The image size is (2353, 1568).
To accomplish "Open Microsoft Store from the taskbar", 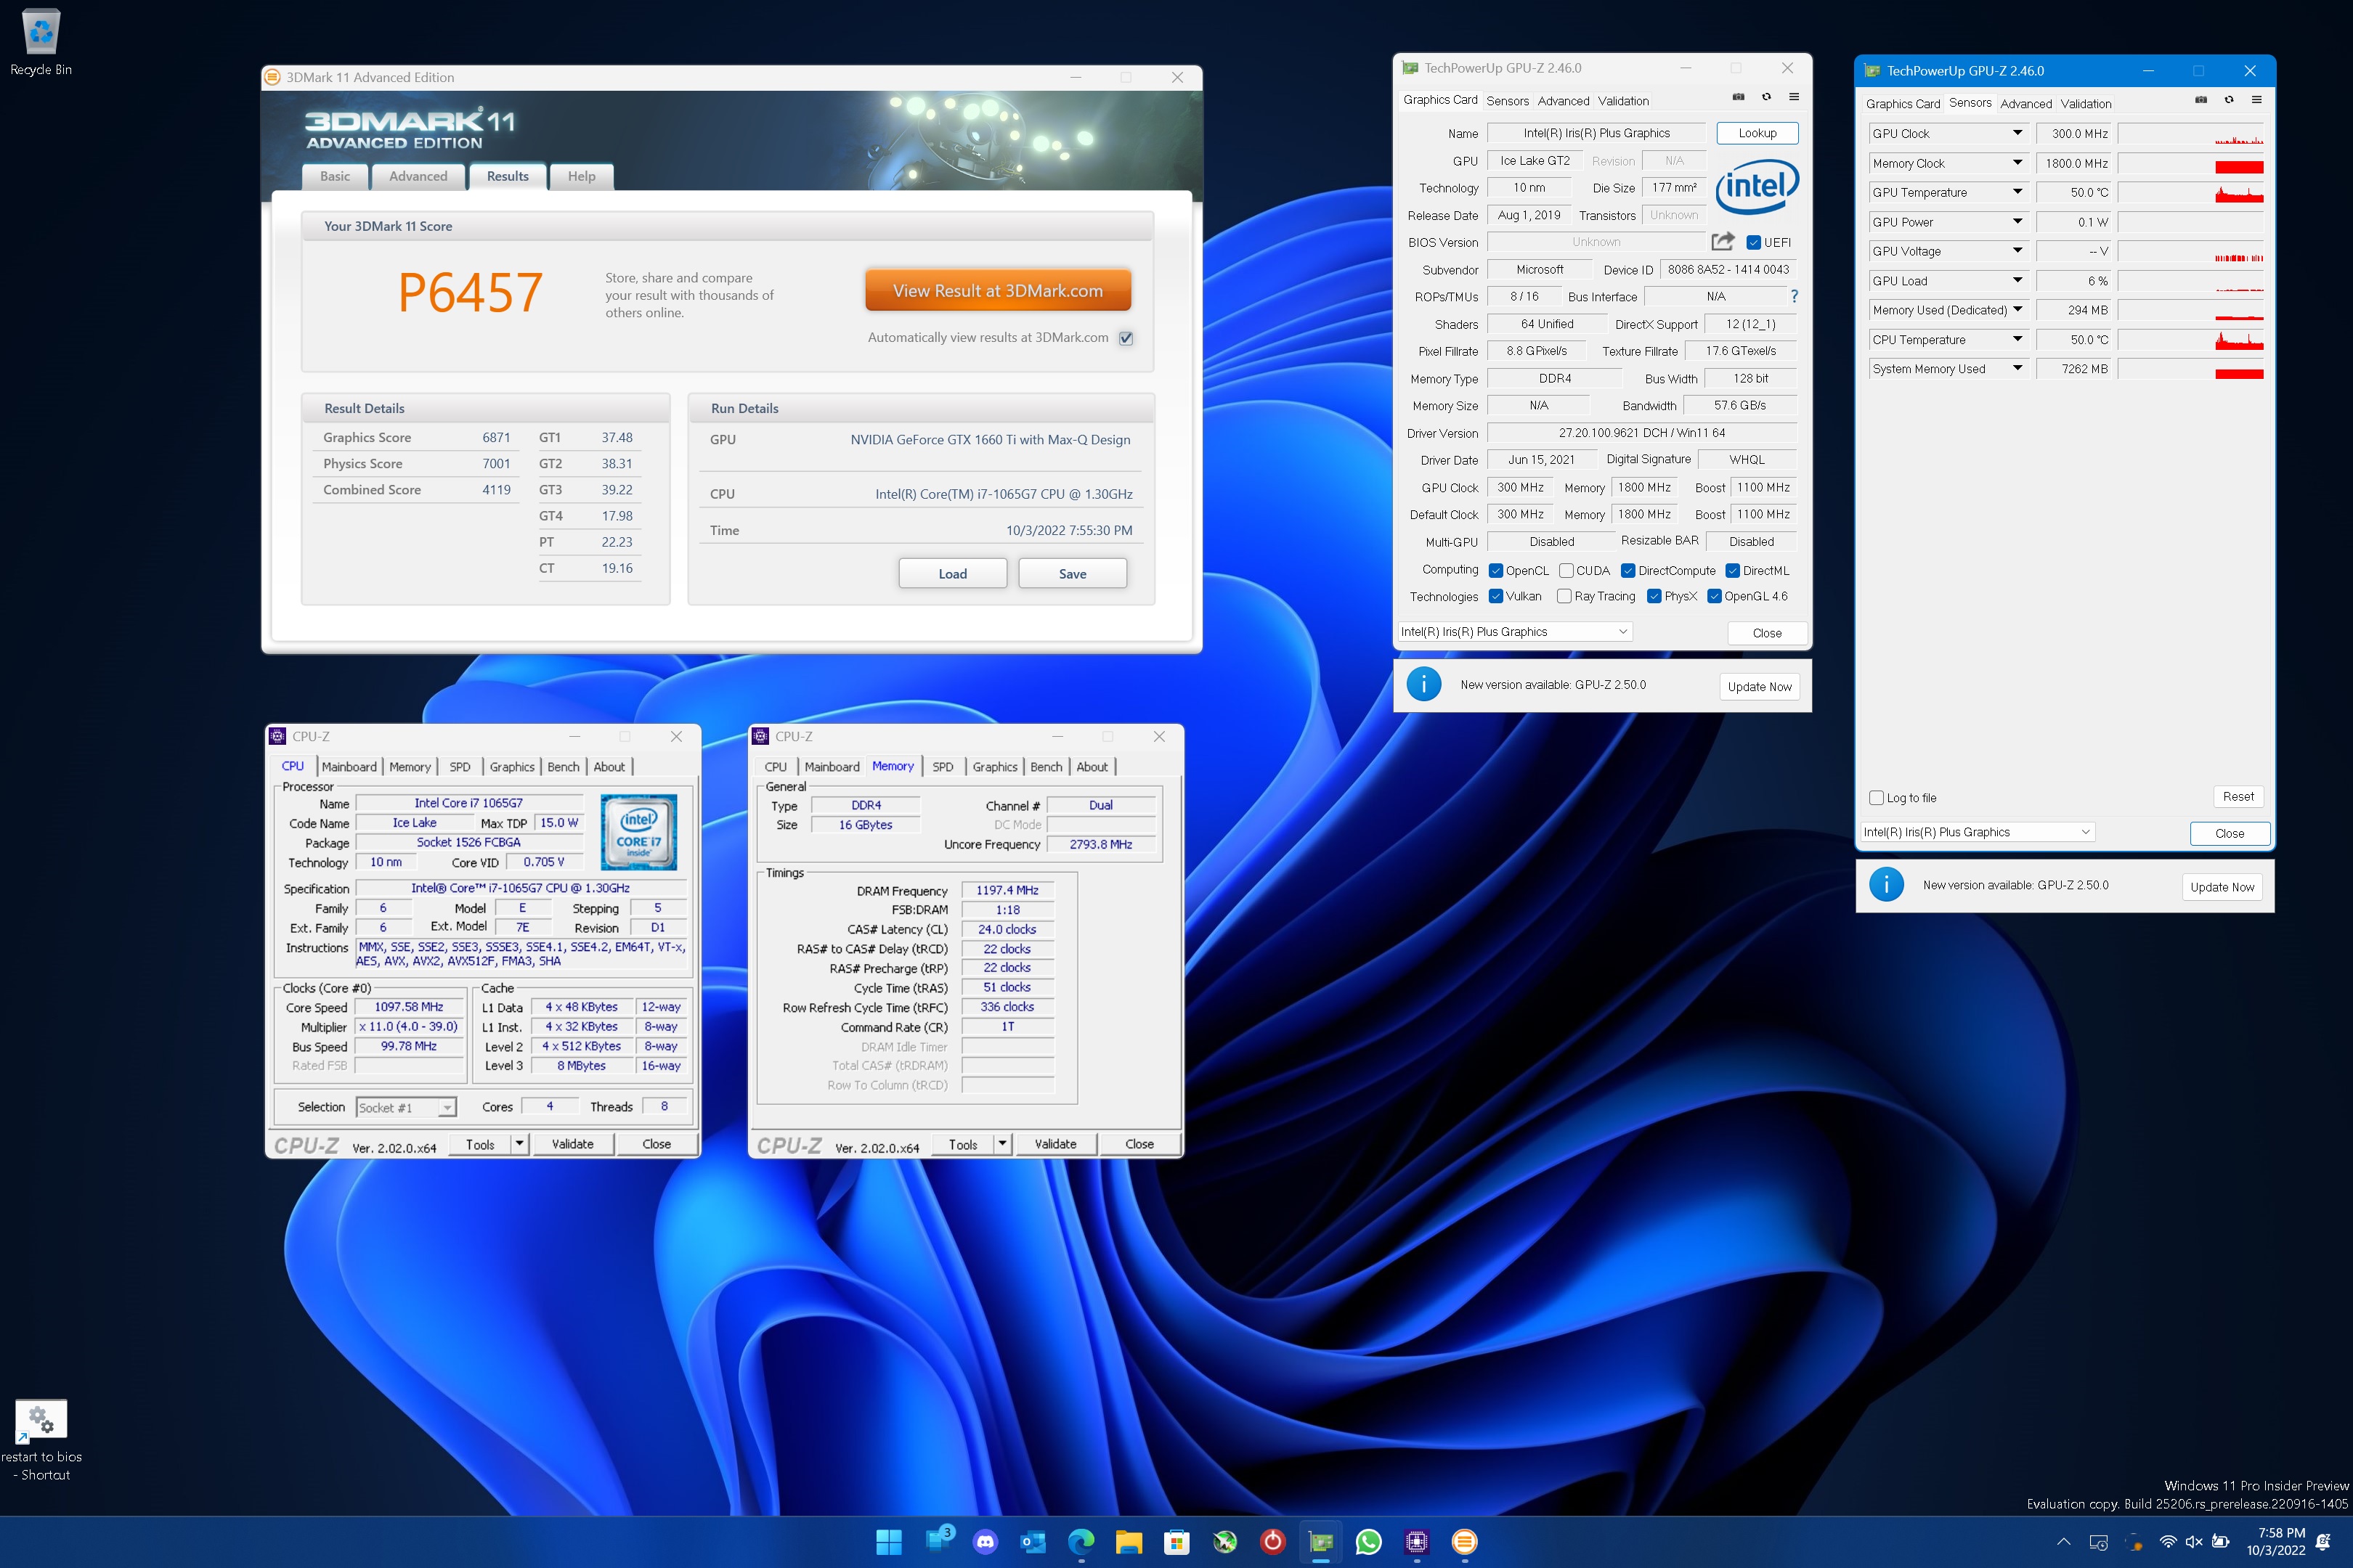I will (1177, 1542).
